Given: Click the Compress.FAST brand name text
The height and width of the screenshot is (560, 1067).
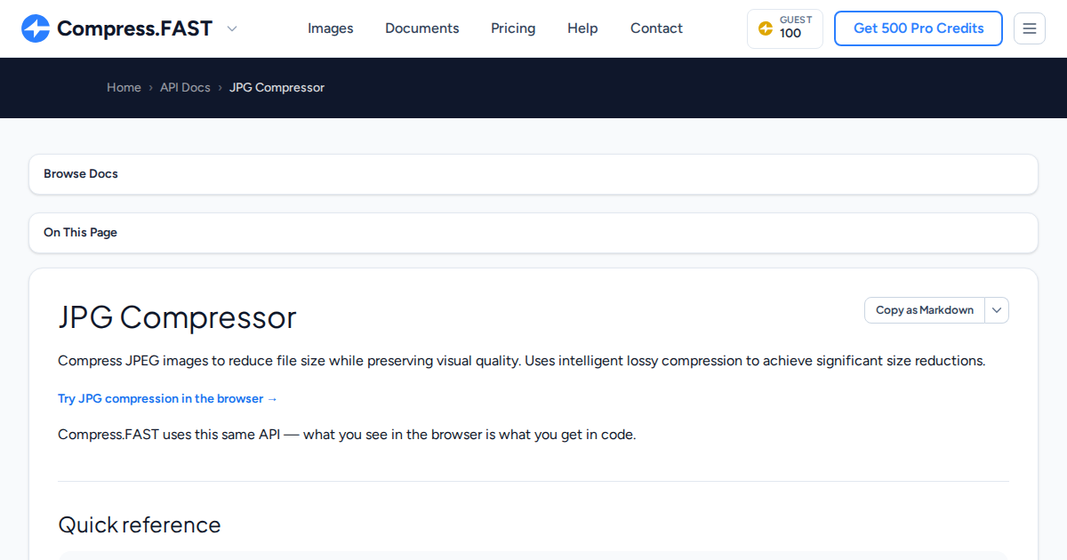Looking at the screenshot, I should point(134,28).
